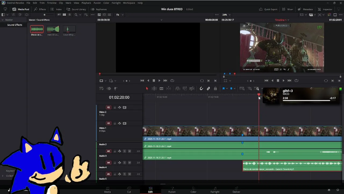The height and width of the screenshot is (194, 344).
Task: Toggle the chain Linked Selection icon
Action: pos(208,88)
